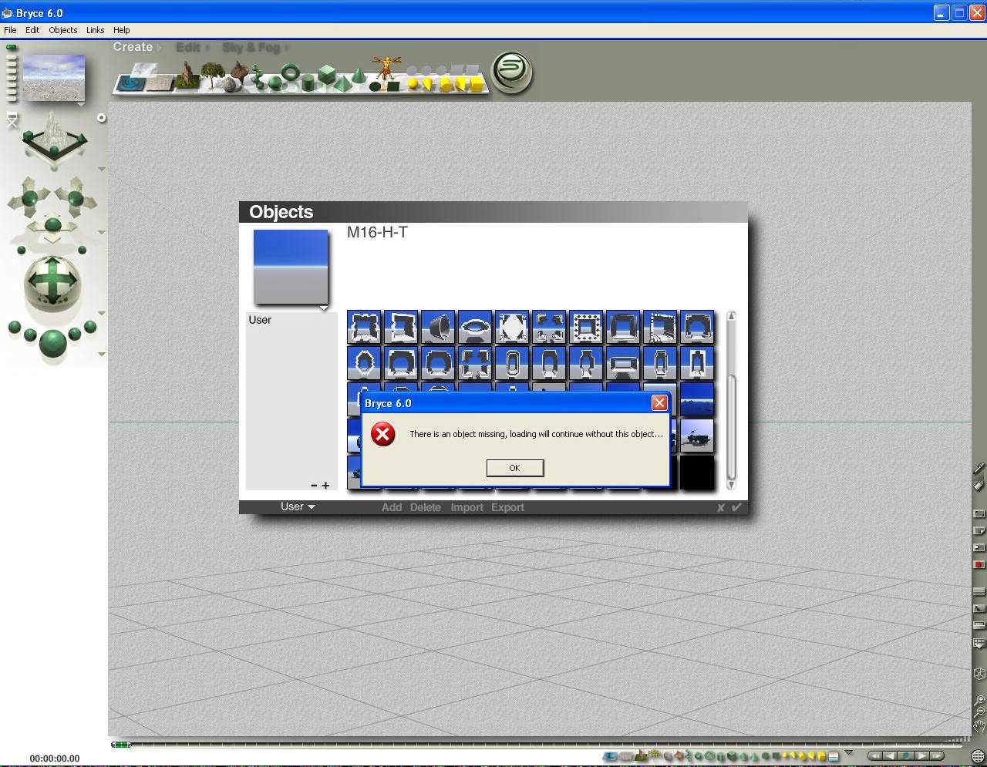The height and width of the screenshot is (767, 987).
Task: Click the Objects library vertical scrollbar
Action: tap(731, 401)
